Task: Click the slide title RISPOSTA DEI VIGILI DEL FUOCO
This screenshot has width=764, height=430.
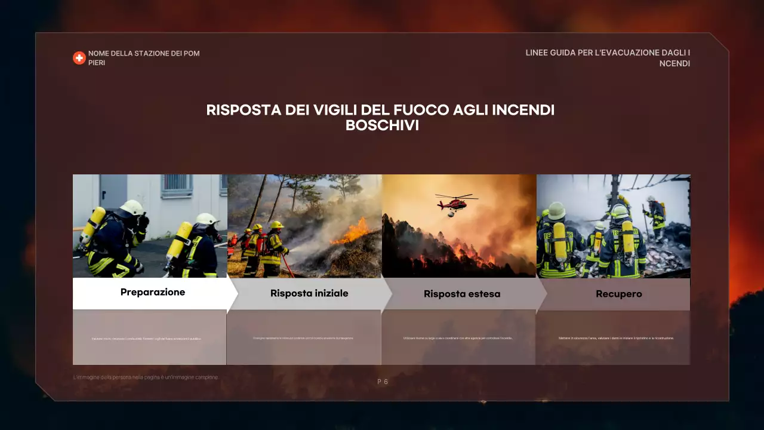Action: pos(381,117)
